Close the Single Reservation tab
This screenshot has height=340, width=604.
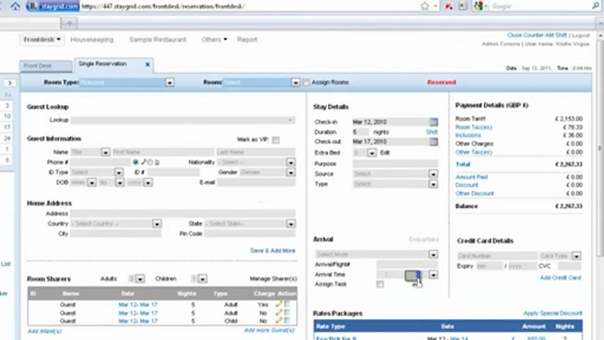coord(147,65)
